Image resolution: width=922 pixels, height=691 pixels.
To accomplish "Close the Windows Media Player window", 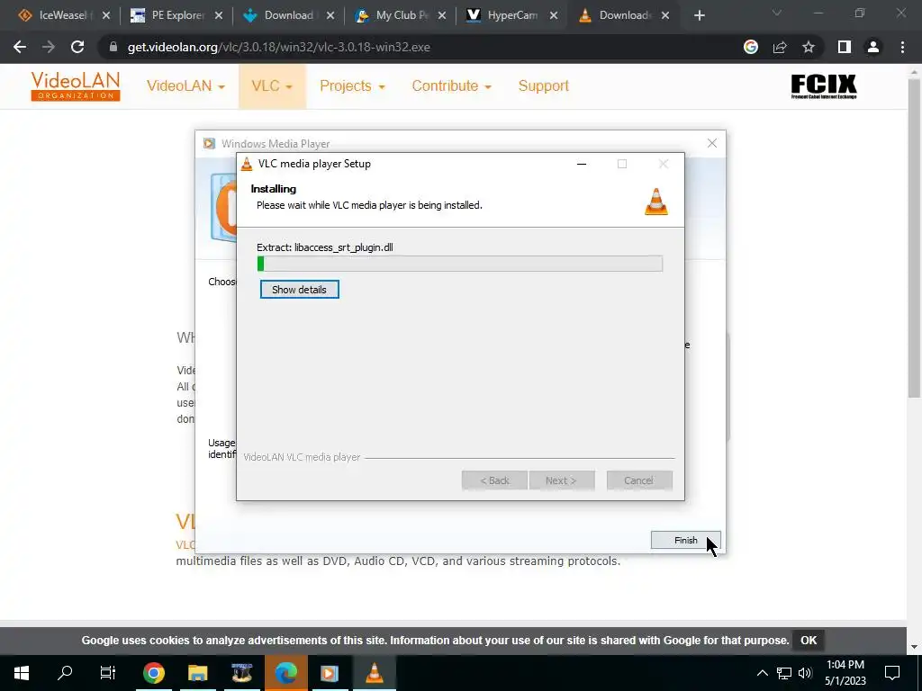I will tap(711, 143).
